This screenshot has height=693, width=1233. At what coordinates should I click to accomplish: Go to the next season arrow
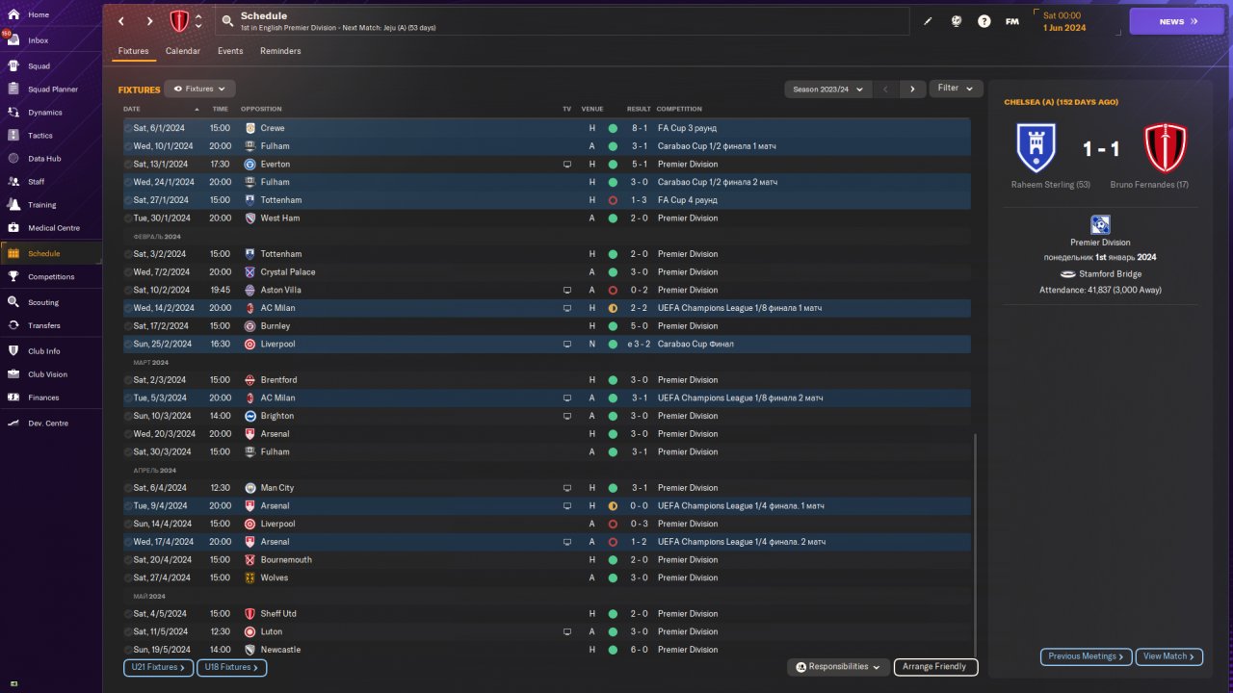[x=912, y=90]
